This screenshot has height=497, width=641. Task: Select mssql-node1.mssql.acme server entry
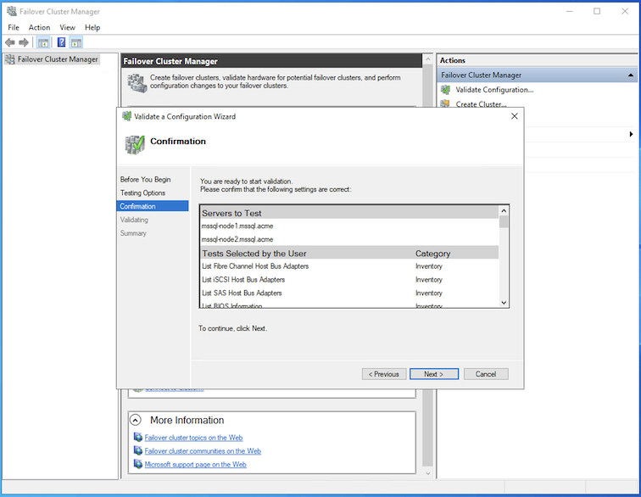point(237,226)
